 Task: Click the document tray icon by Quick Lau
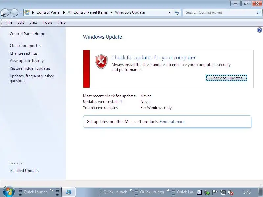point(199,192)
